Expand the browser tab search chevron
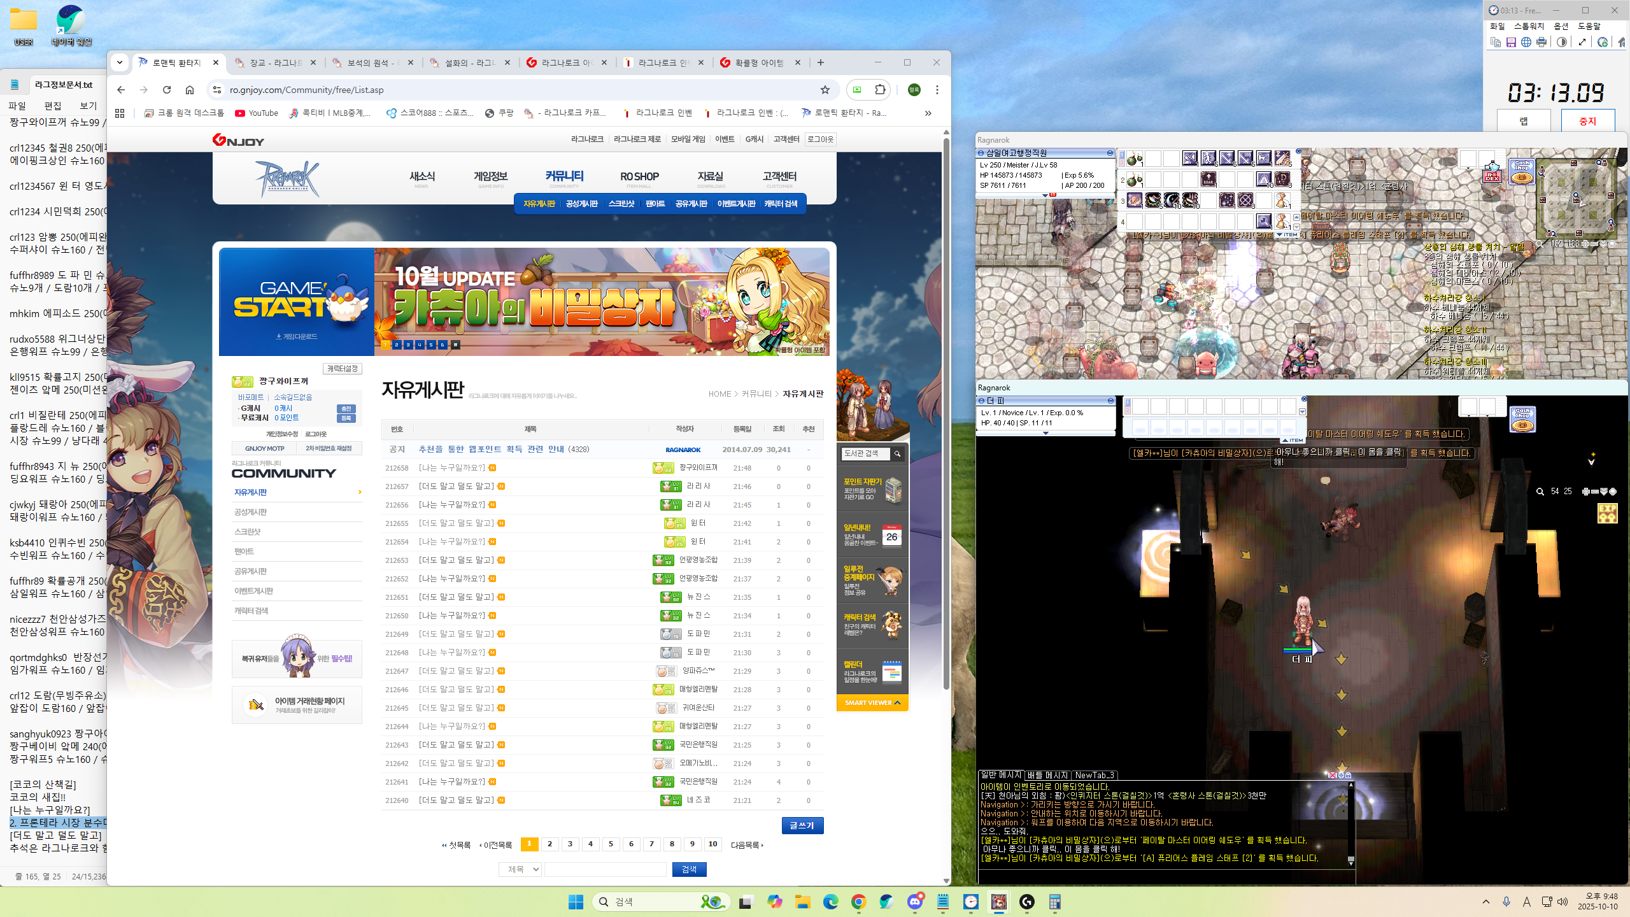Screen dimensions: 1630x917 [120, 62]
